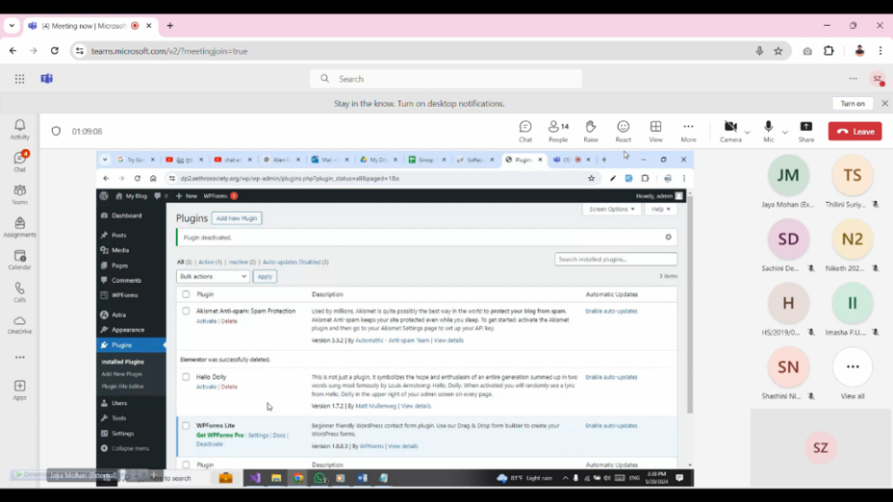The width and height of the screenshot is (893, 502).
Task: Toggle the Camera on or off
Action: [730, 131]
